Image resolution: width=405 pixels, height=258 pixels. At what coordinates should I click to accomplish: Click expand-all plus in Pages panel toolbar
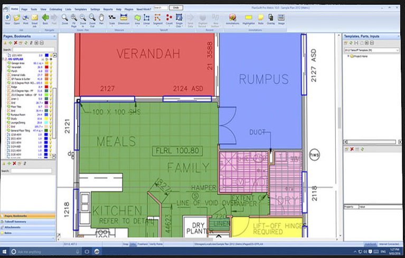36,43
